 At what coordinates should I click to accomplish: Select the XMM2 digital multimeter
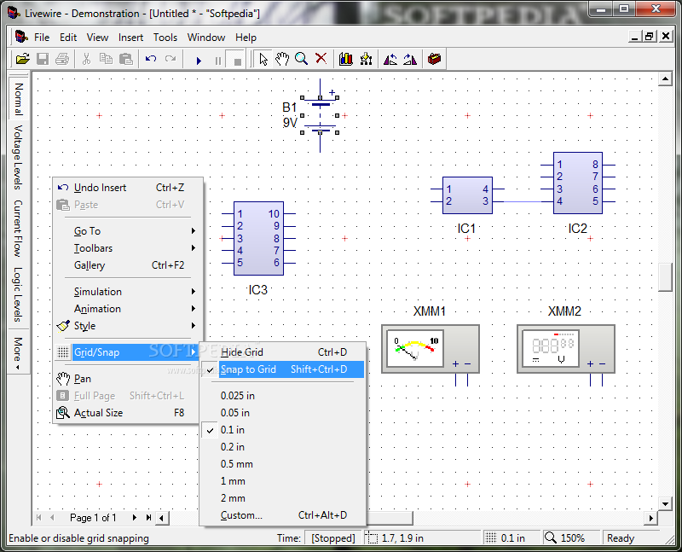pos(566,349)
